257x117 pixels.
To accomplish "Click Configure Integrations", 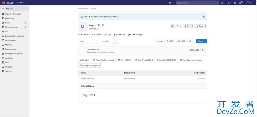I will coord(90,66).
